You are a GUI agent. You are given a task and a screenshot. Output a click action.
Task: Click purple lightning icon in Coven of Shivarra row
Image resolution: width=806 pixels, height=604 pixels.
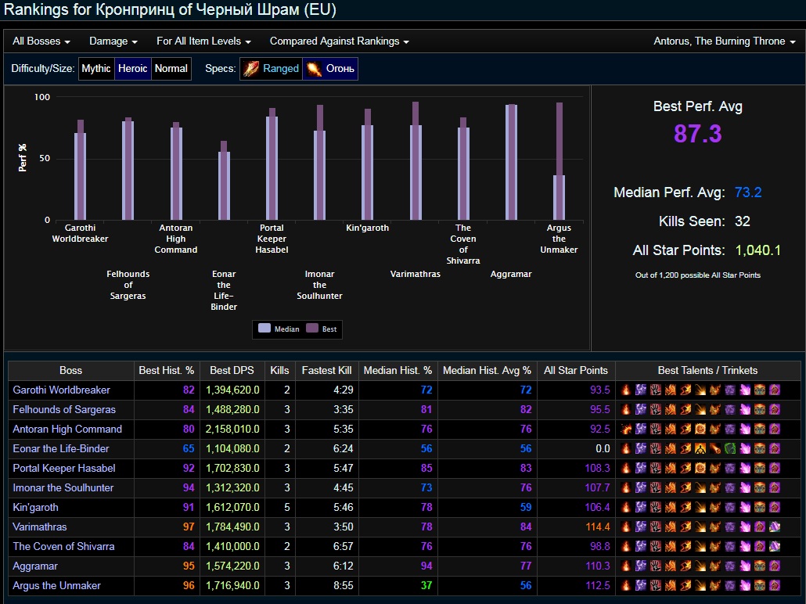[x=640, y=546]
